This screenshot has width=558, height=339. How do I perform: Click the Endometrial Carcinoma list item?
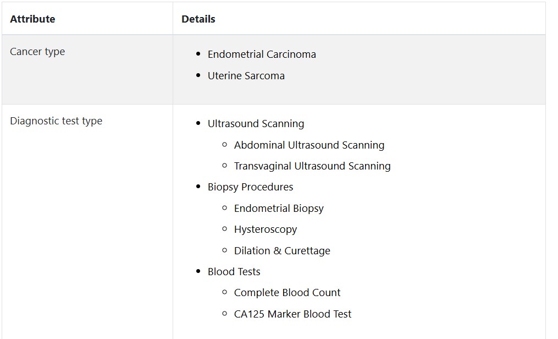(x=262, y=54)
